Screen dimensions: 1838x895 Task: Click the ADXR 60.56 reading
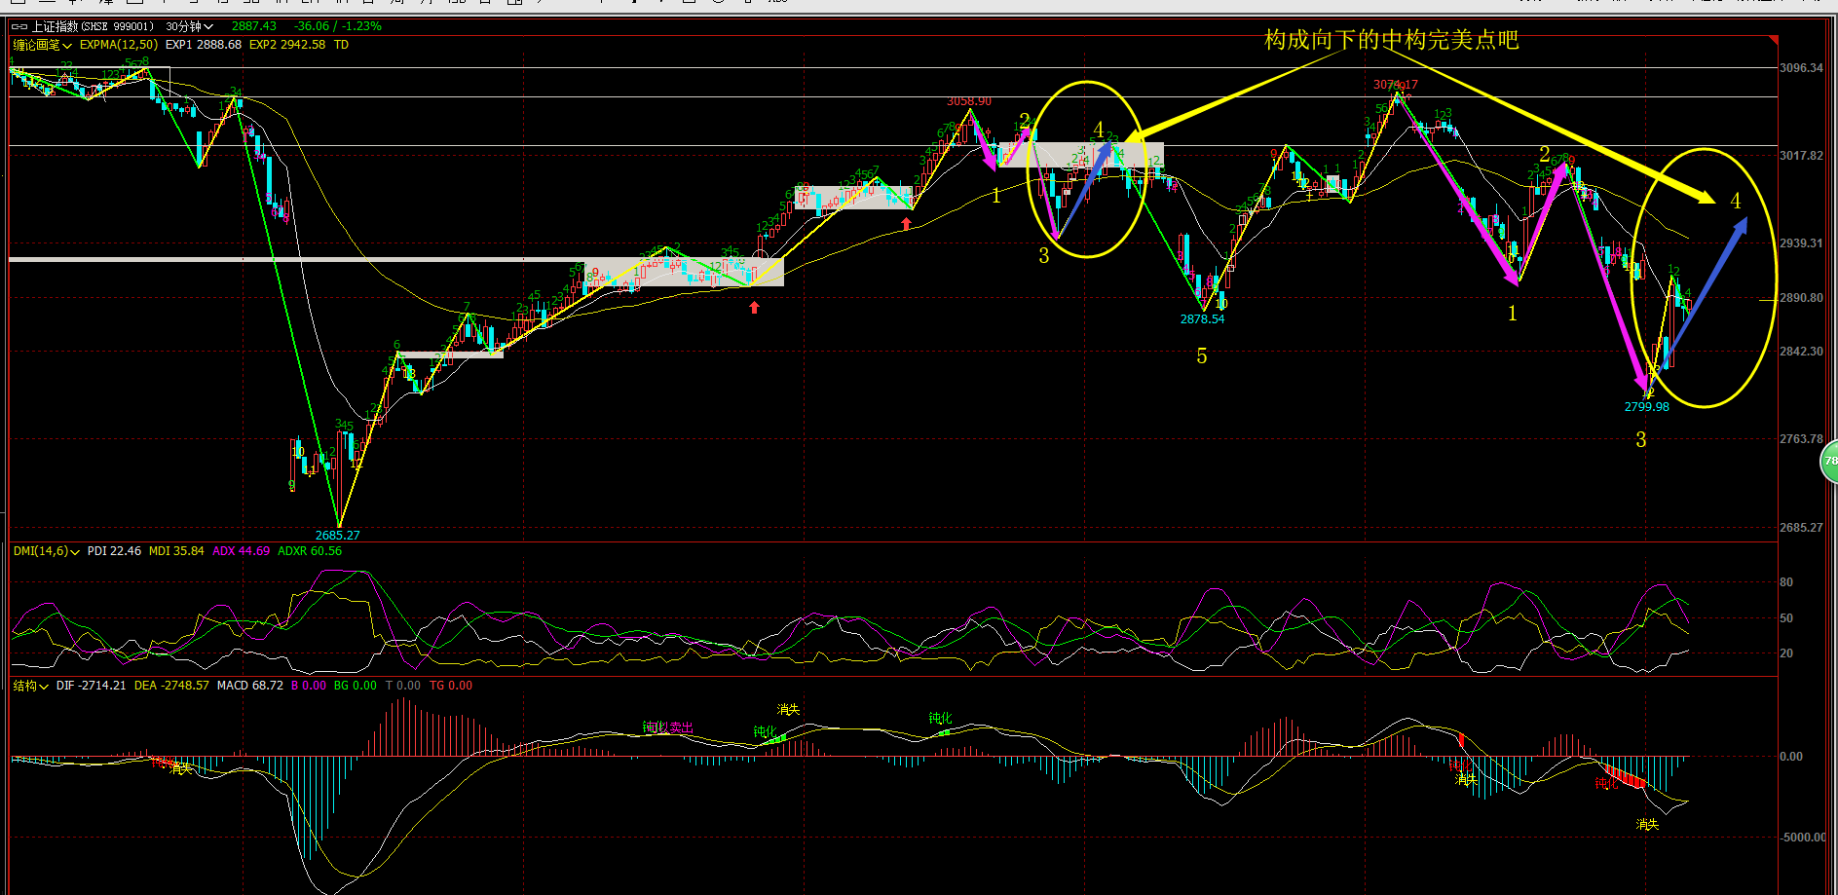pos(310,551)
